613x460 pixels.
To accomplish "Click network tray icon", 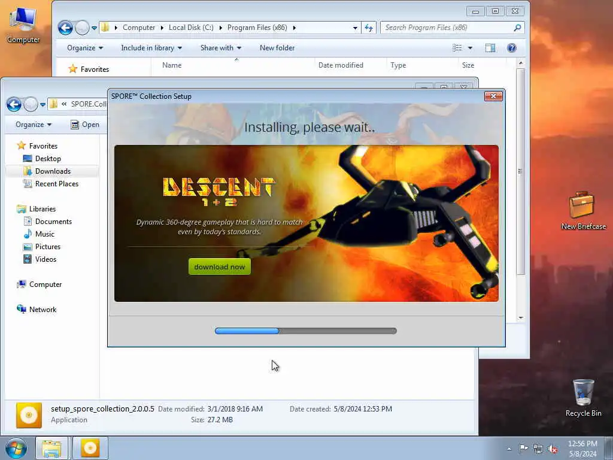I will point(538,449).
